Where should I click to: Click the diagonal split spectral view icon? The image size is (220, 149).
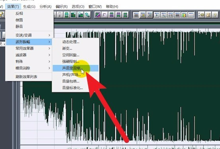(98, 15)
